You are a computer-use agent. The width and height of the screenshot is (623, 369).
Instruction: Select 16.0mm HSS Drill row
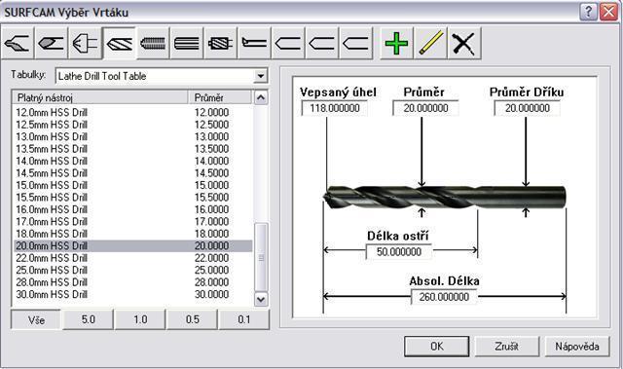pyautogui.click(x=133, y=209)
